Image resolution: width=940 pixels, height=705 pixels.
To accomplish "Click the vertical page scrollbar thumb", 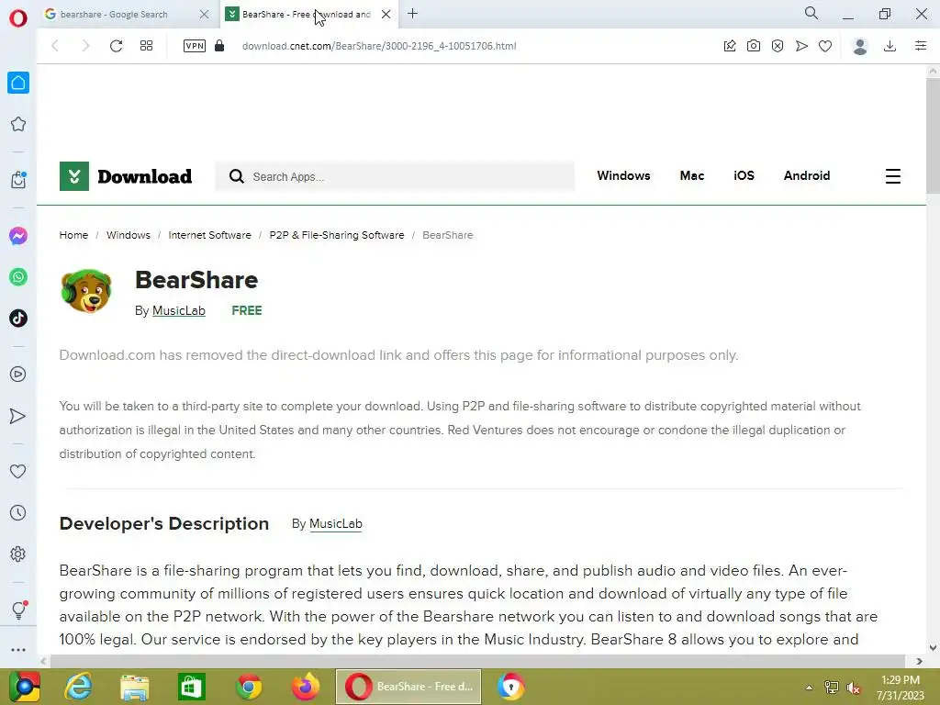I will 933,135.
